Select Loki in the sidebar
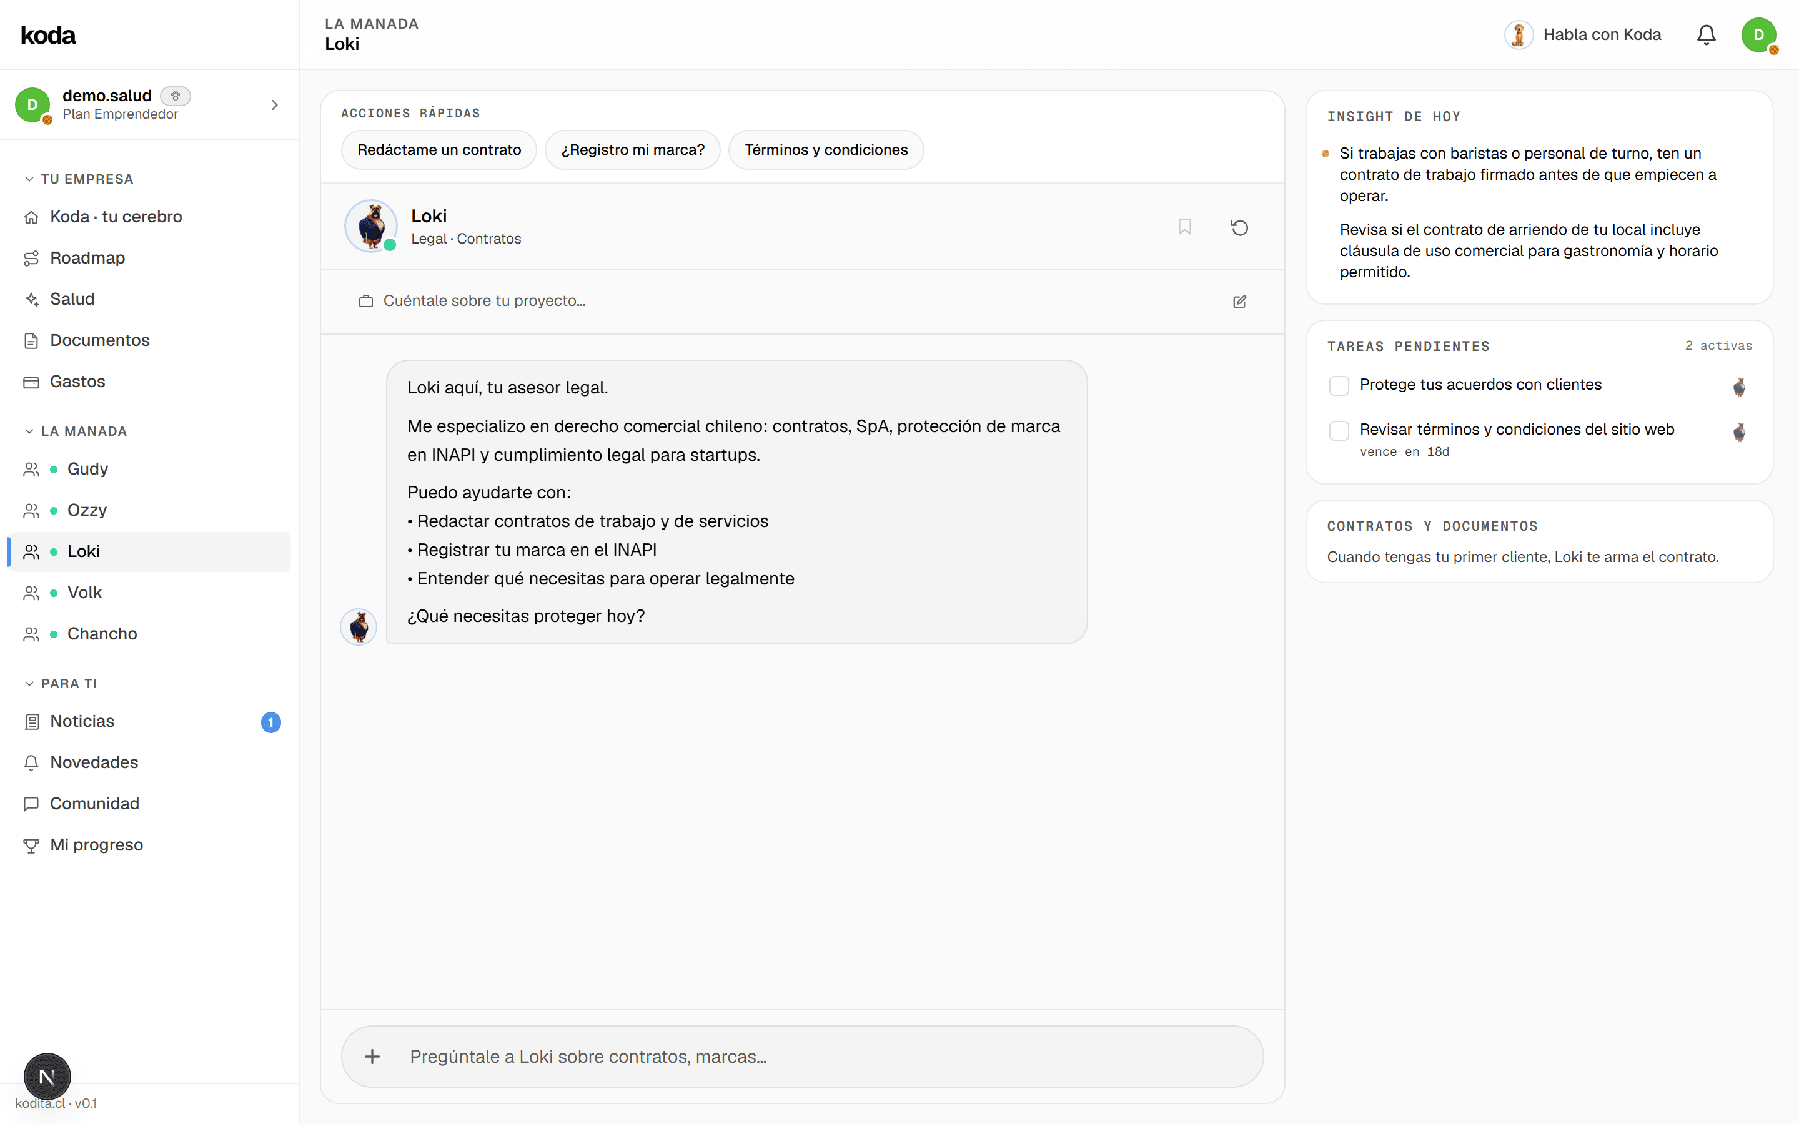Screen dimensions: 1799x1124 [x=149, y=551]
